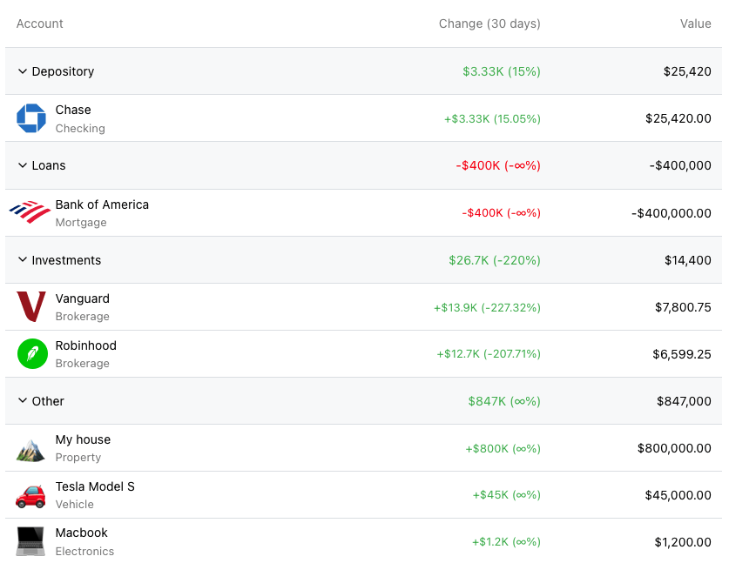Image resolution: width=729 pixels, height=563 pixels.
Task: Click the Tesla Model S vehicle icon
Action: pyautogui.click(x=31, y=494)
